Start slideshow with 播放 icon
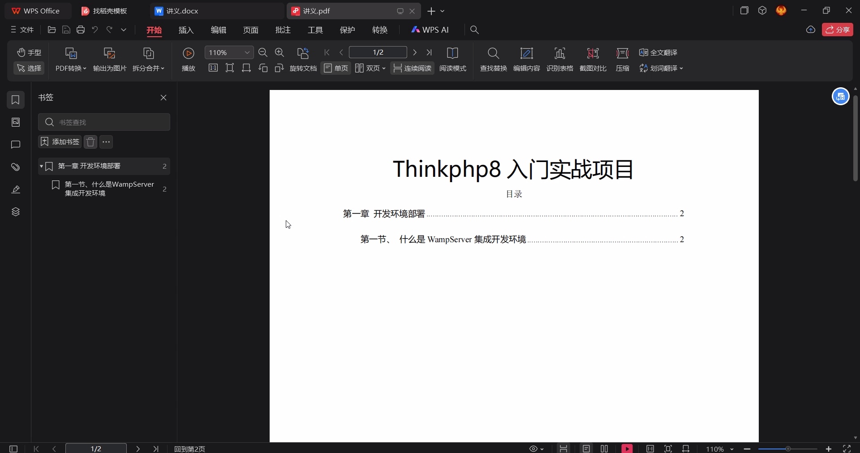Image resolution: width=860 pixels, height=453 pixels. click(x=189, y=60)
